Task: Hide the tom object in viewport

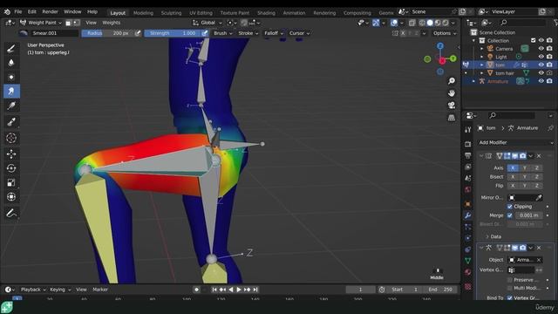Action: point(541,65)
